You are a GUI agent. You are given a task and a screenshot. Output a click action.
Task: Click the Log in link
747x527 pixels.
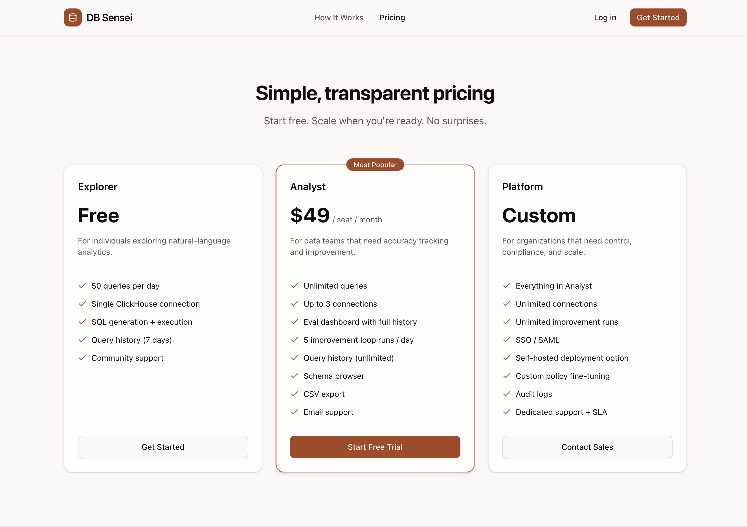[605, 17]
